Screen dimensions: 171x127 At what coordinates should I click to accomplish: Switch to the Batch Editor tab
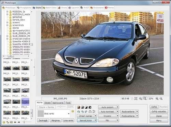pos(50,8)
